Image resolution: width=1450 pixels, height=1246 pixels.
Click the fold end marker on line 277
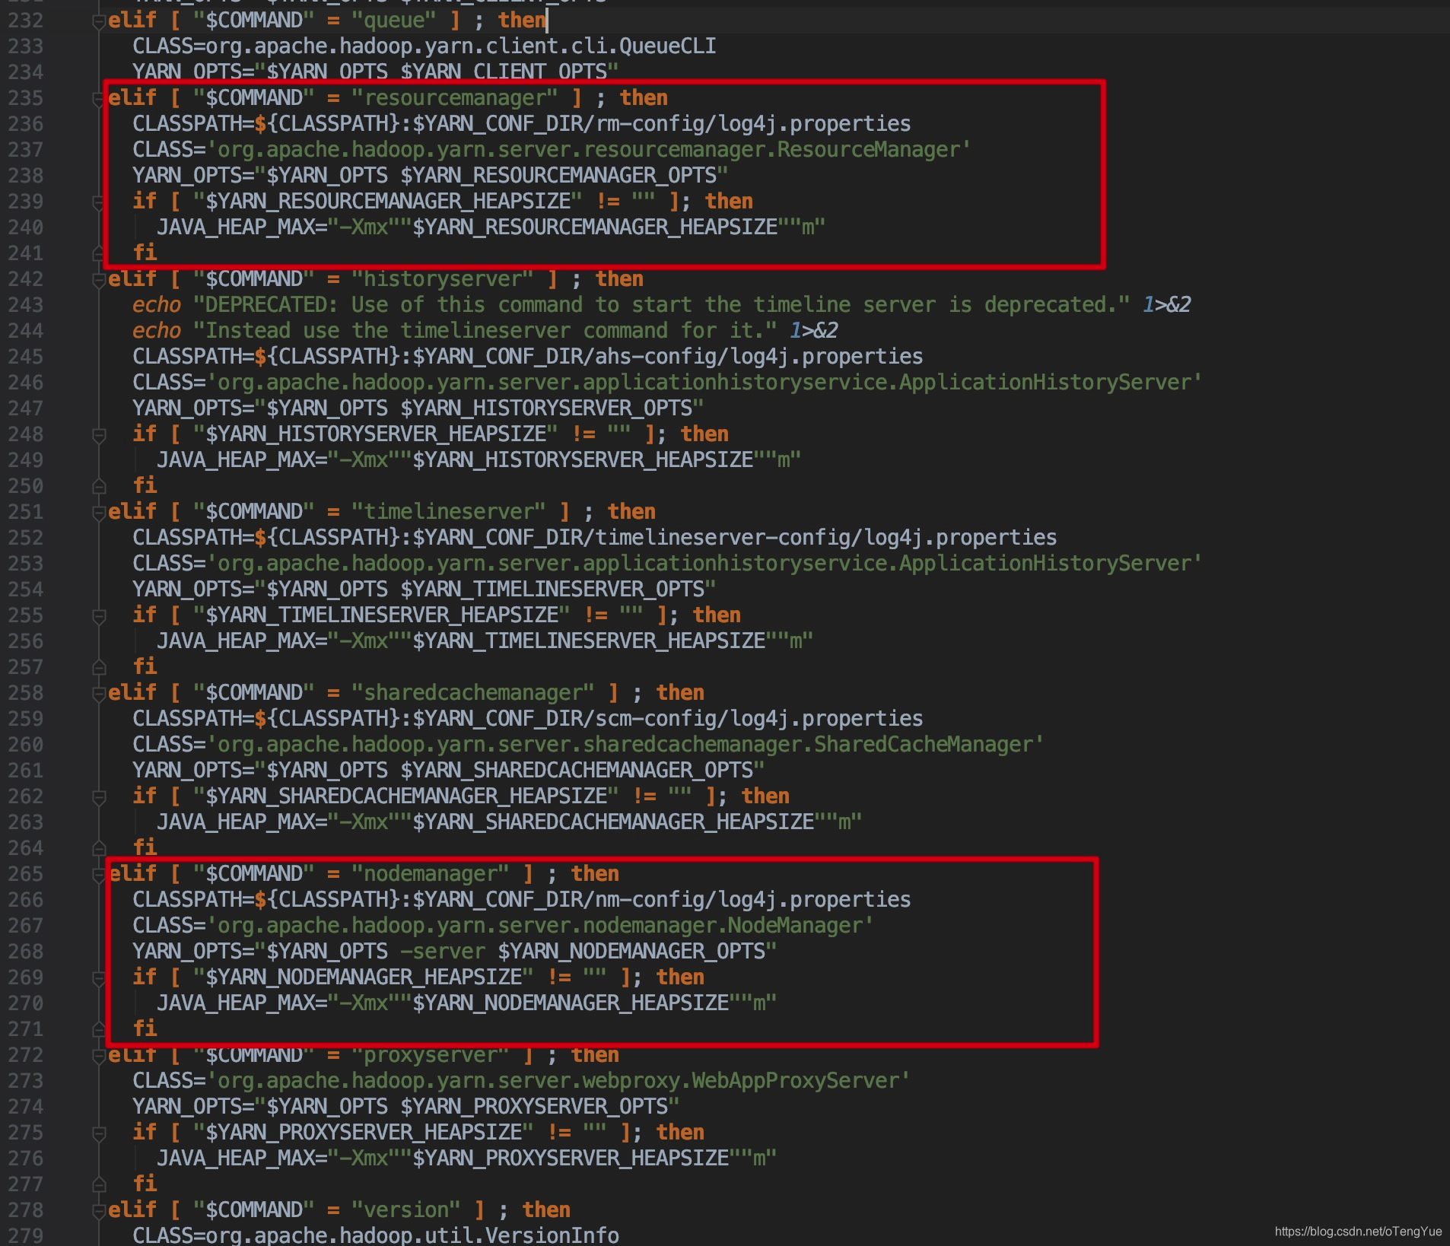tap(99, 1184)
